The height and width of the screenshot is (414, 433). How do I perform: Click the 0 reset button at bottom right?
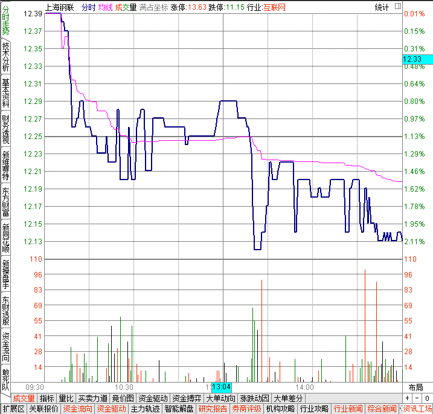click(427, 398)
